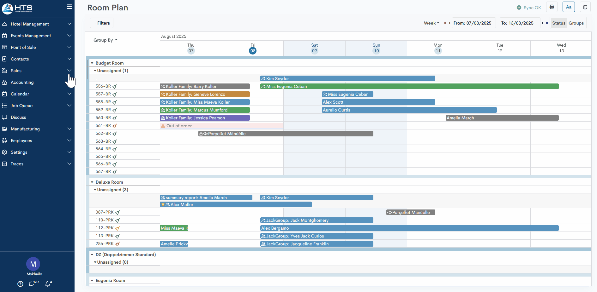597x292 pixels.
Task: Click the note icon in top right
Action: tap(585, 7)
